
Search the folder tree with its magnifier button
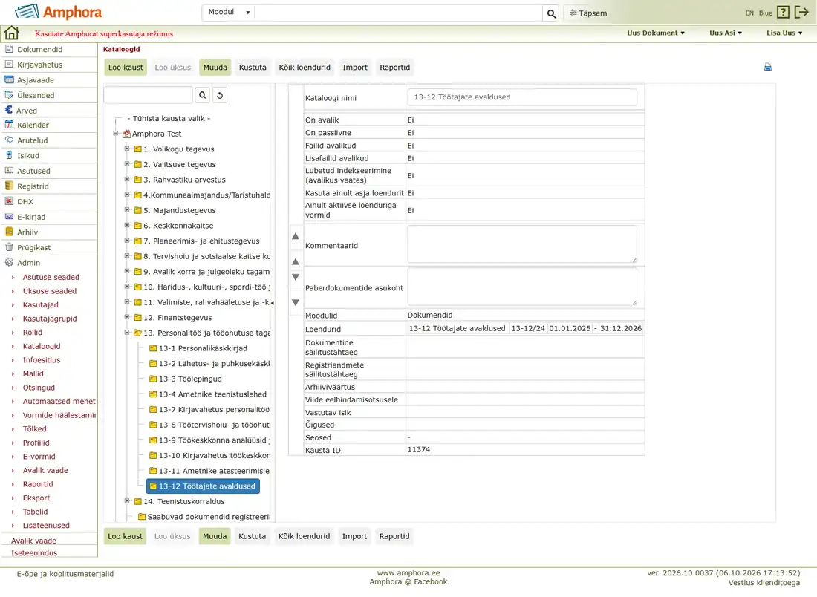[203, 95]
